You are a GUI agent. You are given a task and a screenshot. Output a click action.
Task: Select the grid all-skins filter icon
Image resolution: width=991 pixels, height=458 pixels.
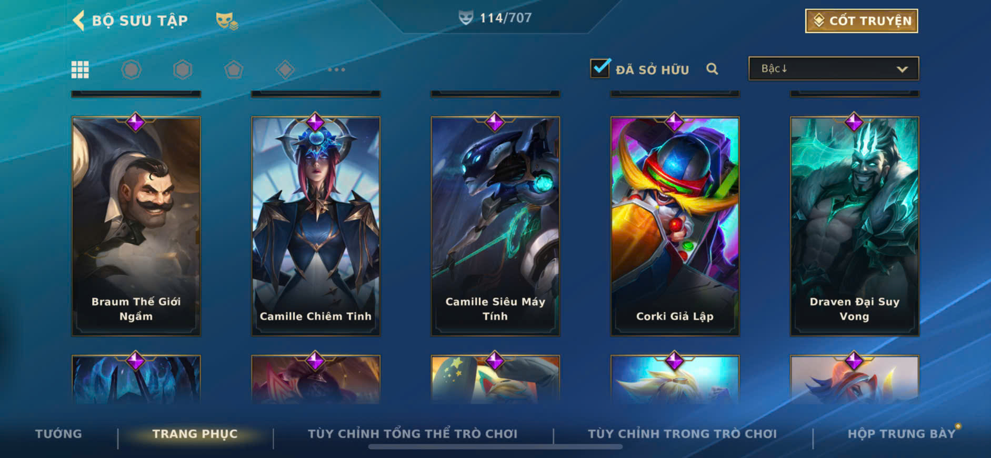(x=80, y=69)
